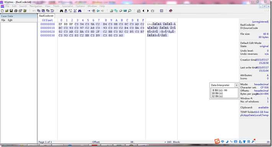Open the Case Data File menu
The width and height of the screenshot is (272, 147).
pyautogui.click(x=3, y=20)
